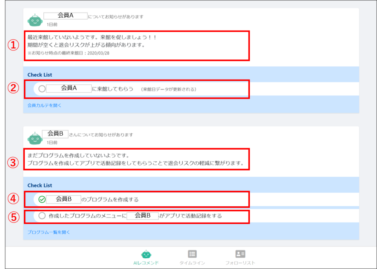Click the robot avatar beside 会員A notification
The image size is (377, 269).
click(x=35, y=20)
